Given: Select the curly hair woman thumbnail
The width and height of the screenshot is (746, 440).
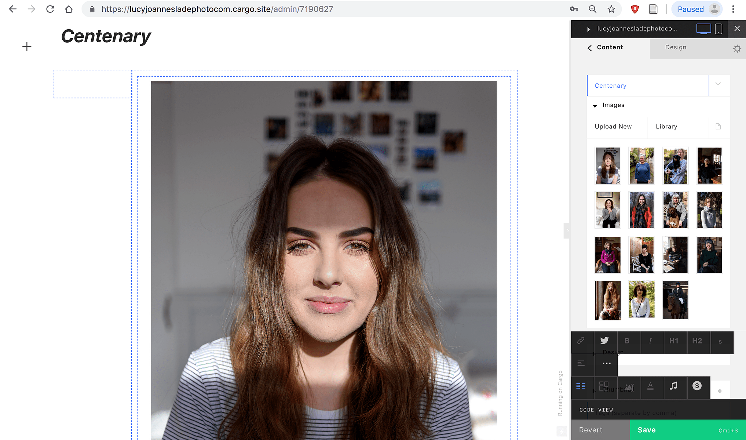Looking at the screenshot, I should pyautogui.click(x=641, y=299).
